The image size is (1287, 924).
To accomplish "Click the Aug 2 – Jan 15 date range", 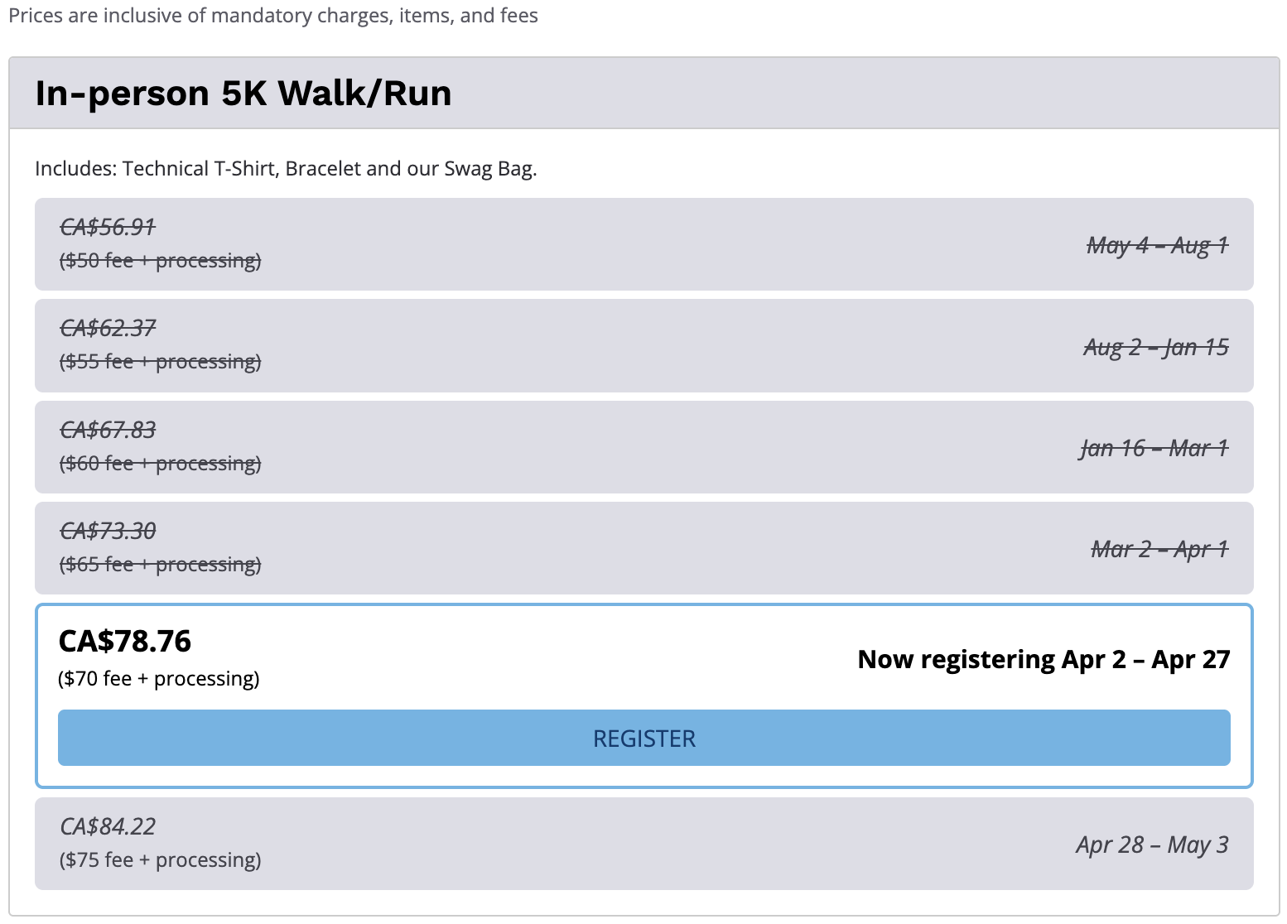I will 1155,347.
